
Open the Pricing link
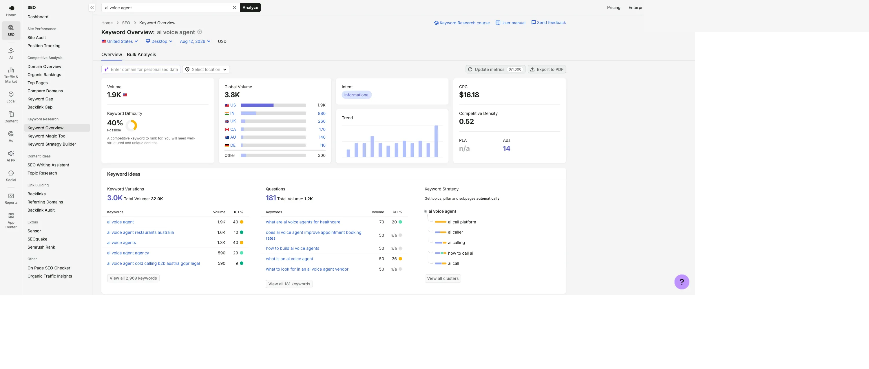pyautogui.click(x=613, y=8)
